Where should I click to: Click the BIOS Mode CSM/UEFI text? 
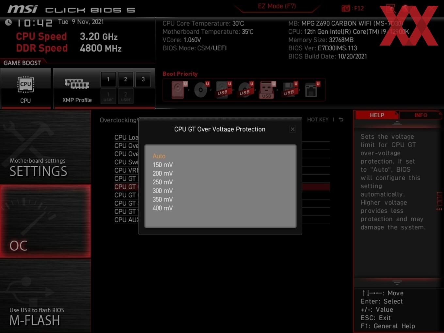click(195, 48)
